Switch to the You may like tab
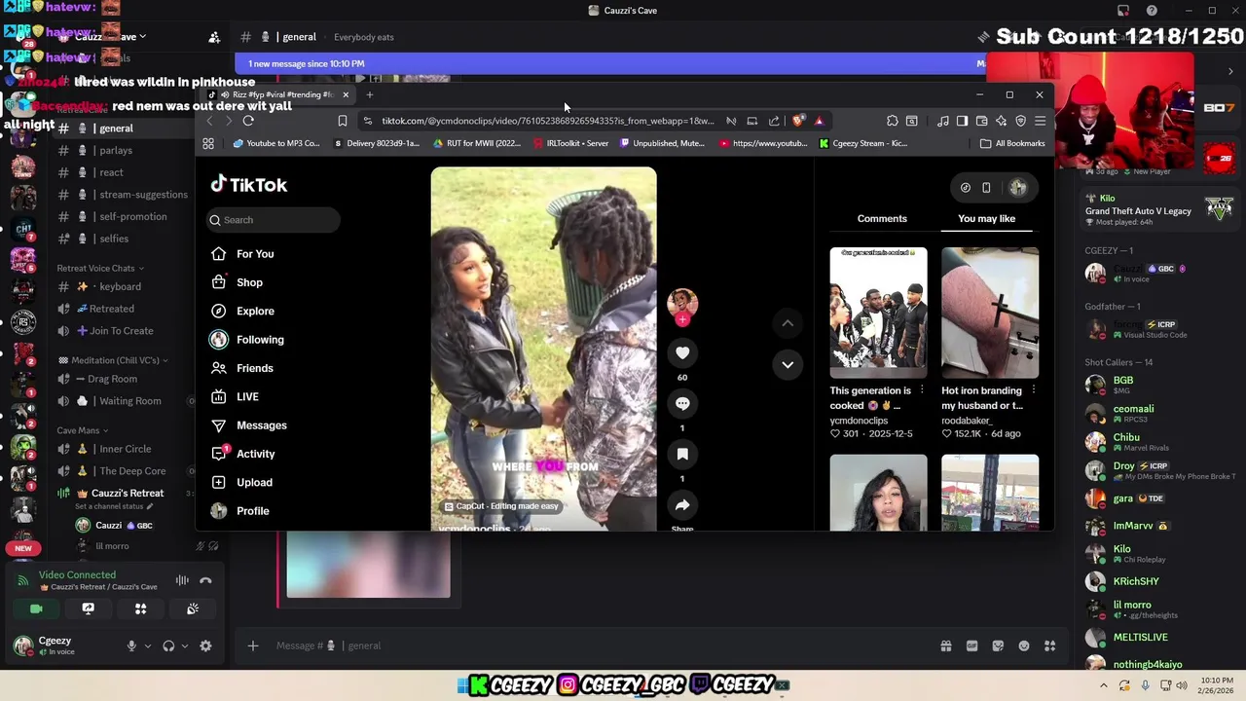Screen dimensions: 1246x701 pos(986,218)
